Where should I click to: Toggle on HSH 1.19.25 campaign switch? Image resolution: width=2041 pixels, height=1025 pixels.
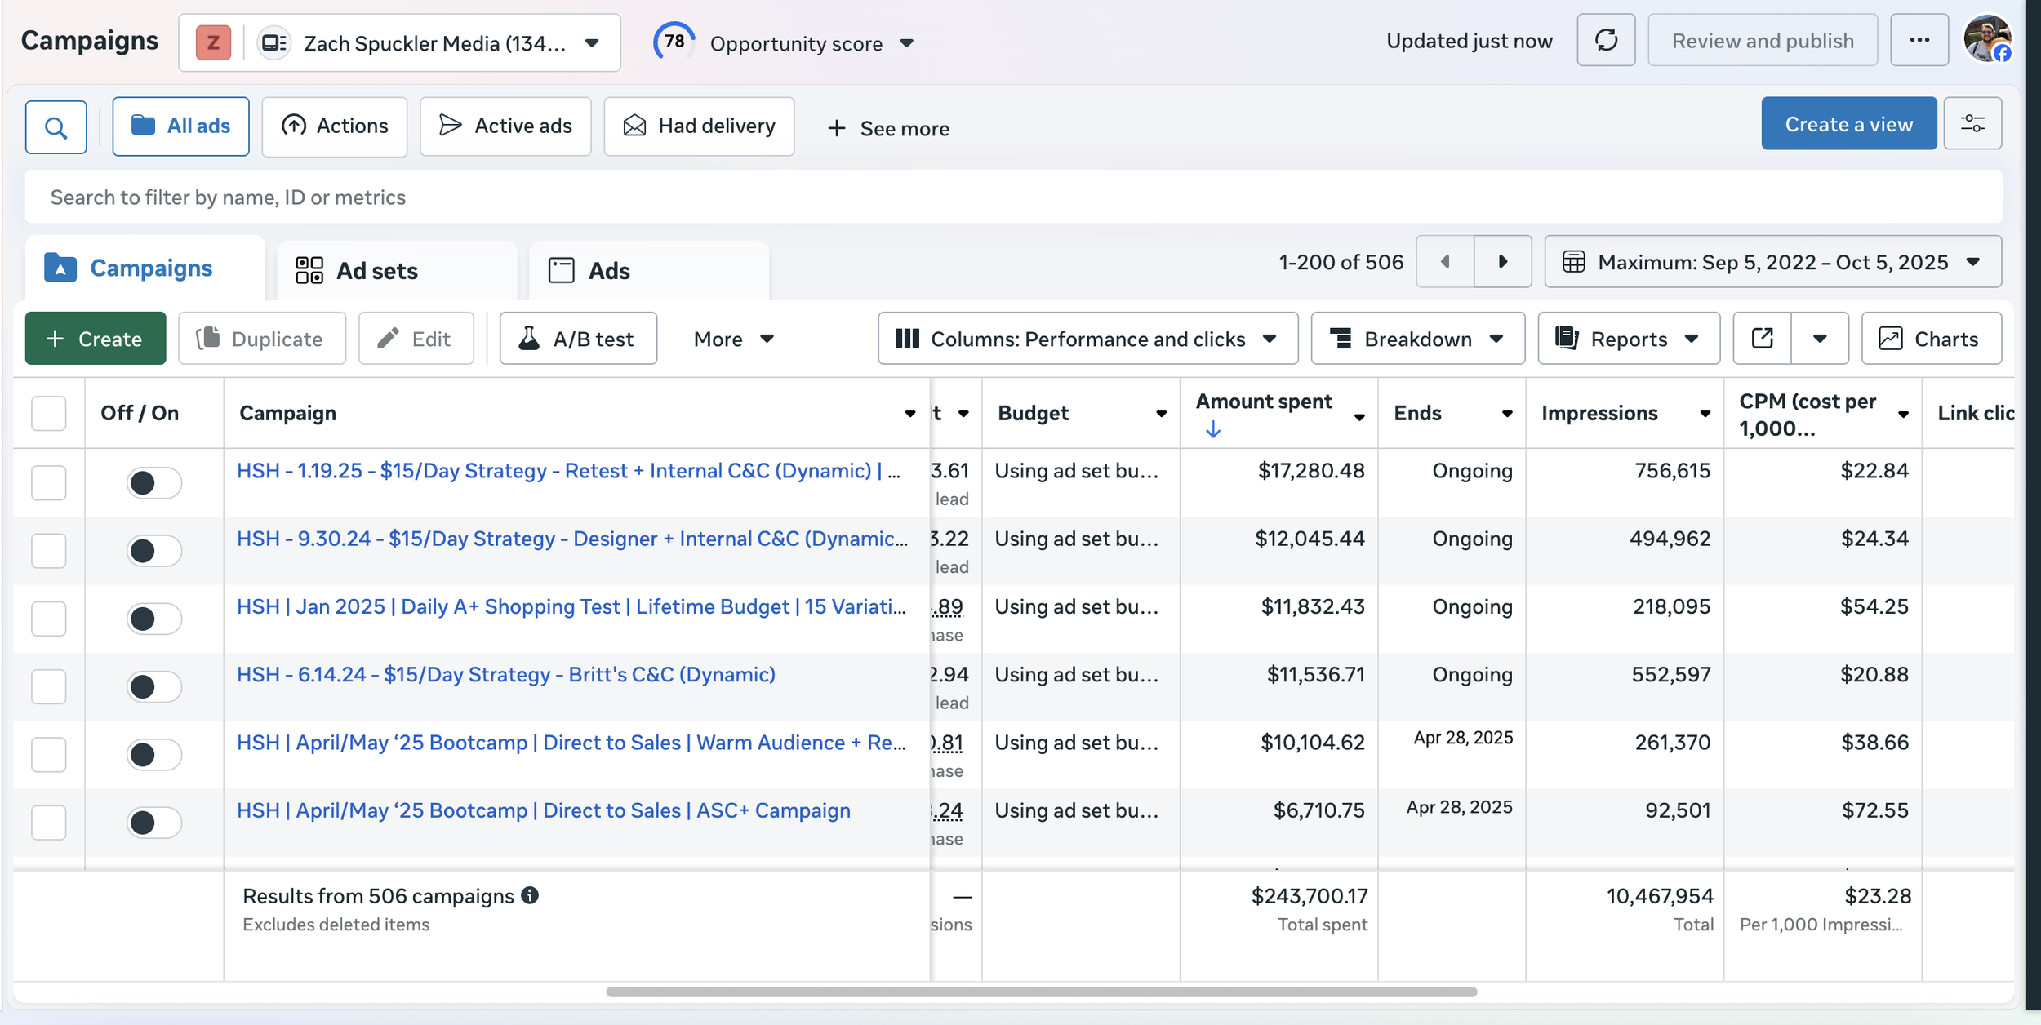click(153, 482)
